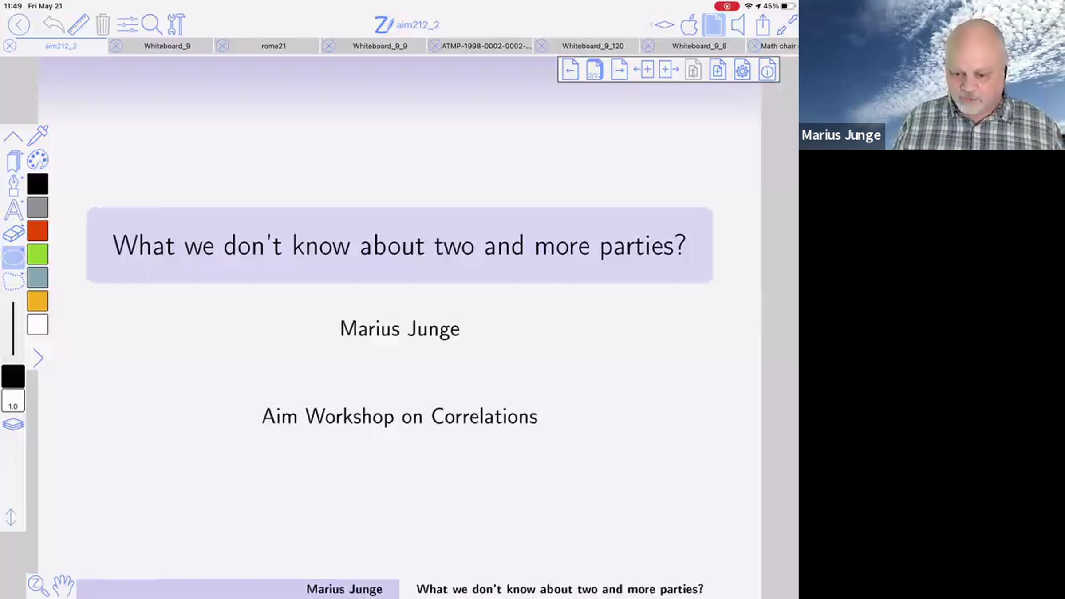Select the eraser tool
Image resolution: width=1065 pixels, height=599 pixels.
point(13,234)
